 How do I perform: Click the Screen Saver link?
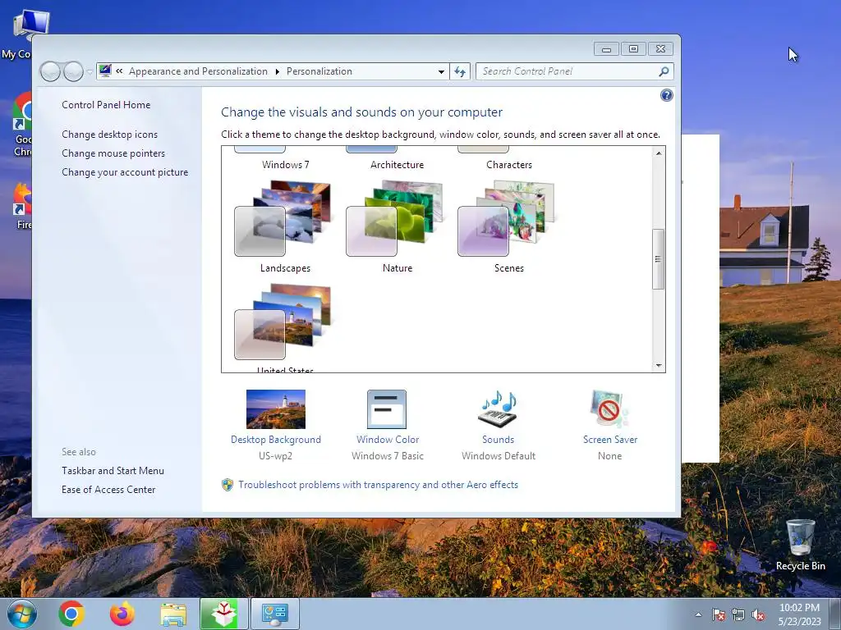(x=610, y=440)
